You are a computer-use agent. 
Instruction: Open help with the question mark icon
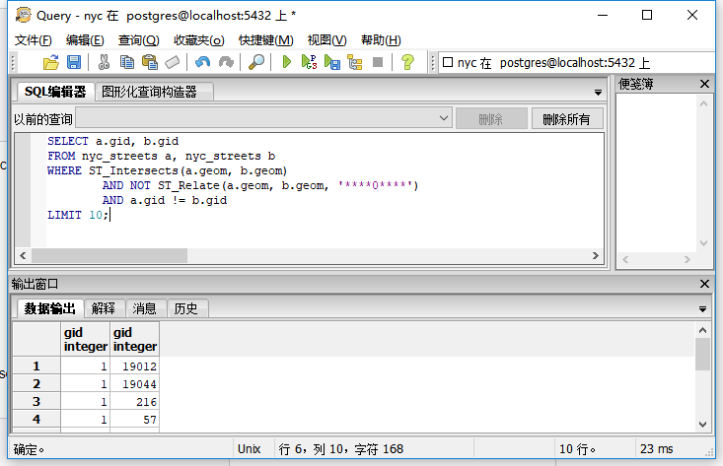tap(407, 62)
